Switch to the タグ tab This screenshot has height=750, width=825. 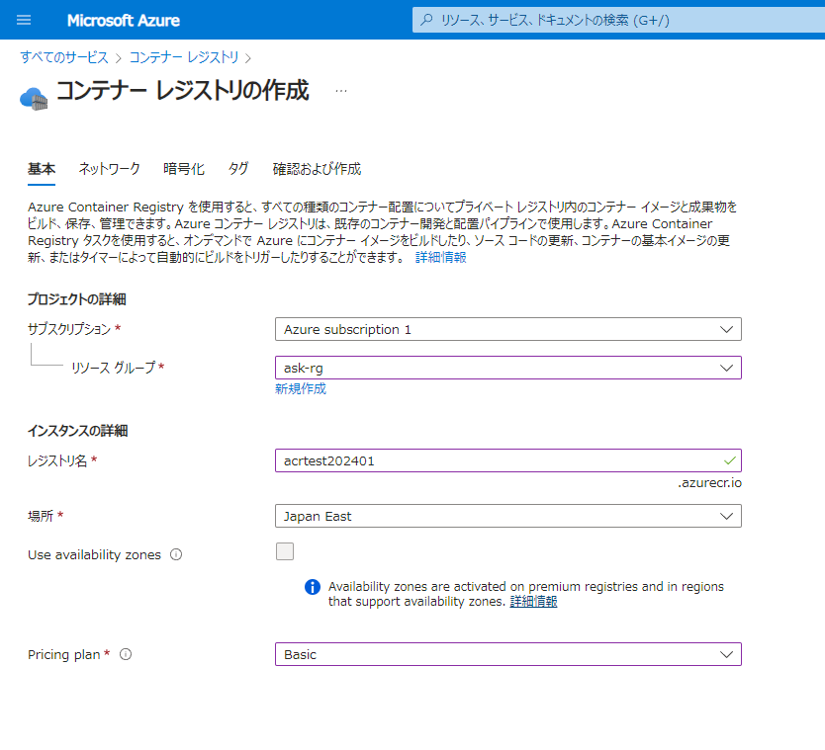[237, 169]
